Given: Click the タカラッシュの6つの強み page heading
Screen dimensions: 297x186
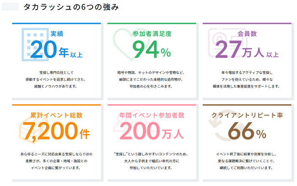Looking at the screenshot, I should pos(71,7).
